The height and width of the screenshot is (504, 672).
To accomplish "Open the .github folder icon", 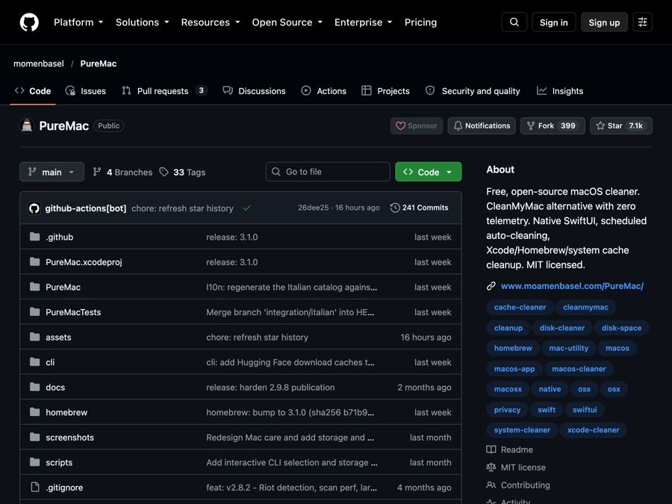I will pyautogui.click(x=34, y=237).
